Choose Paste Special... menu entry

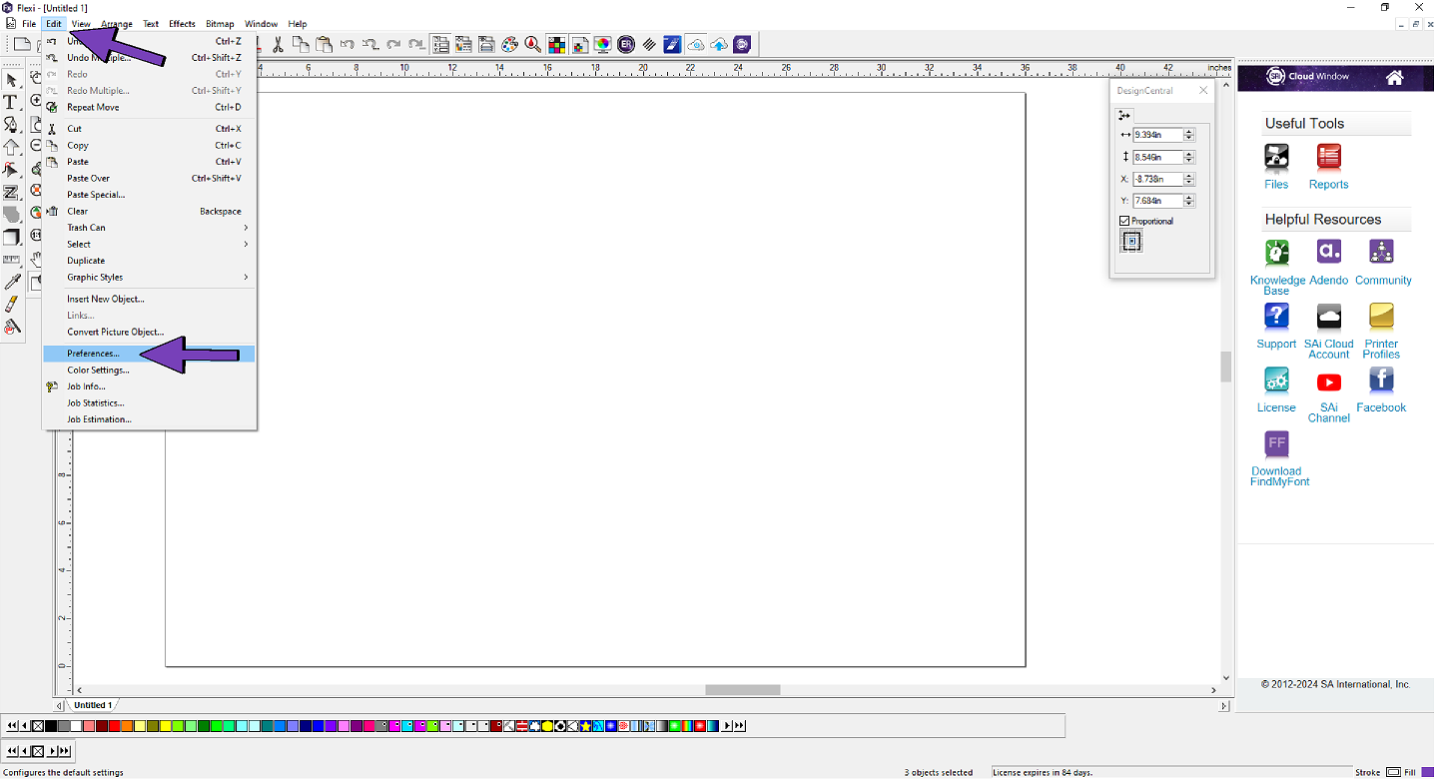pos(150,195)
